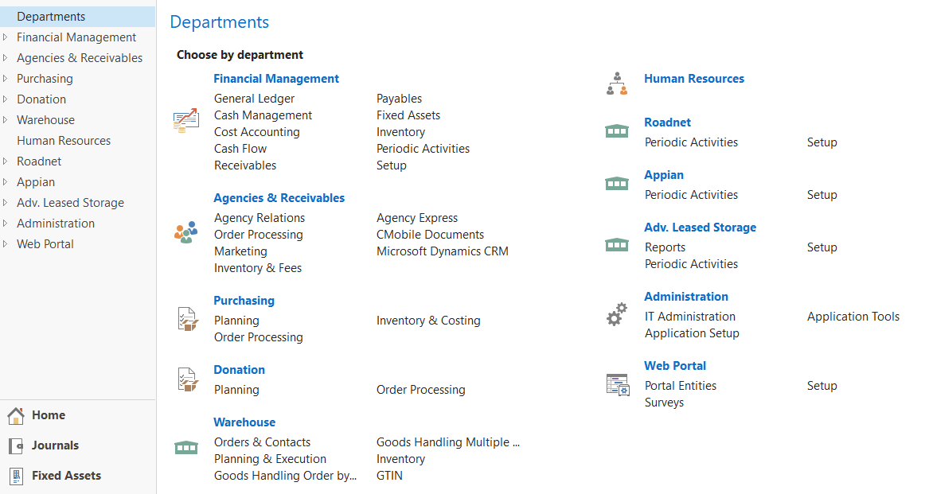Open Microsoft Dynamics CRM link
925x494 pixels.
click(x=442, y=251)
